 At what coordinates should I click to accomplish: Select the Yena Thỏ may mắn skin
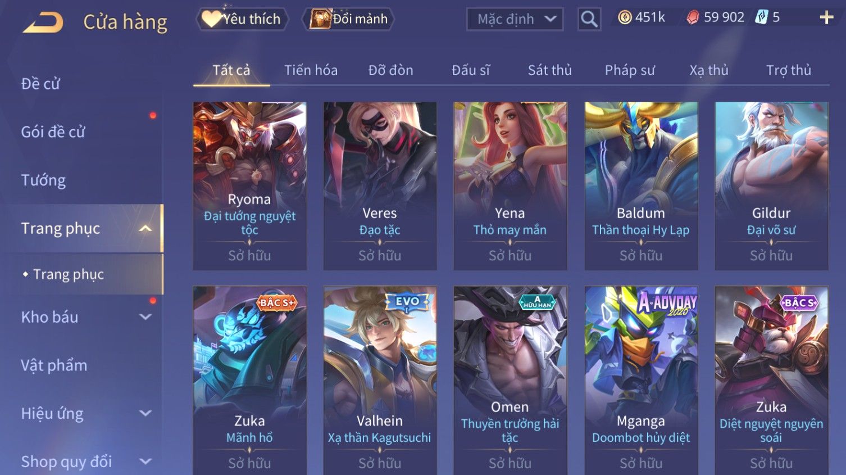pos(510,186)
